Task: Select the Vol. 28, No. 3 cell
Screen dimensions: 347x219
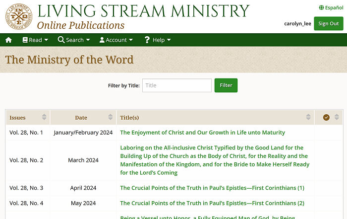Action: coord(28,188)
